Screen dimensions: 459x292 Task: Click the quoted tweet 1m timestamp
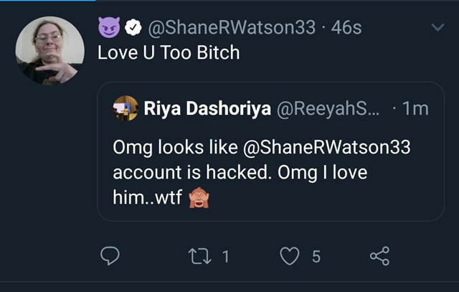point(415,108)
